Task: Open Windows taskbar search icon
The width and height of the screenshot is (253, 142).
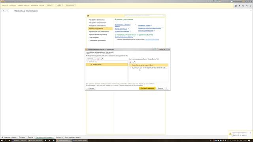Action: coord(5,140)
